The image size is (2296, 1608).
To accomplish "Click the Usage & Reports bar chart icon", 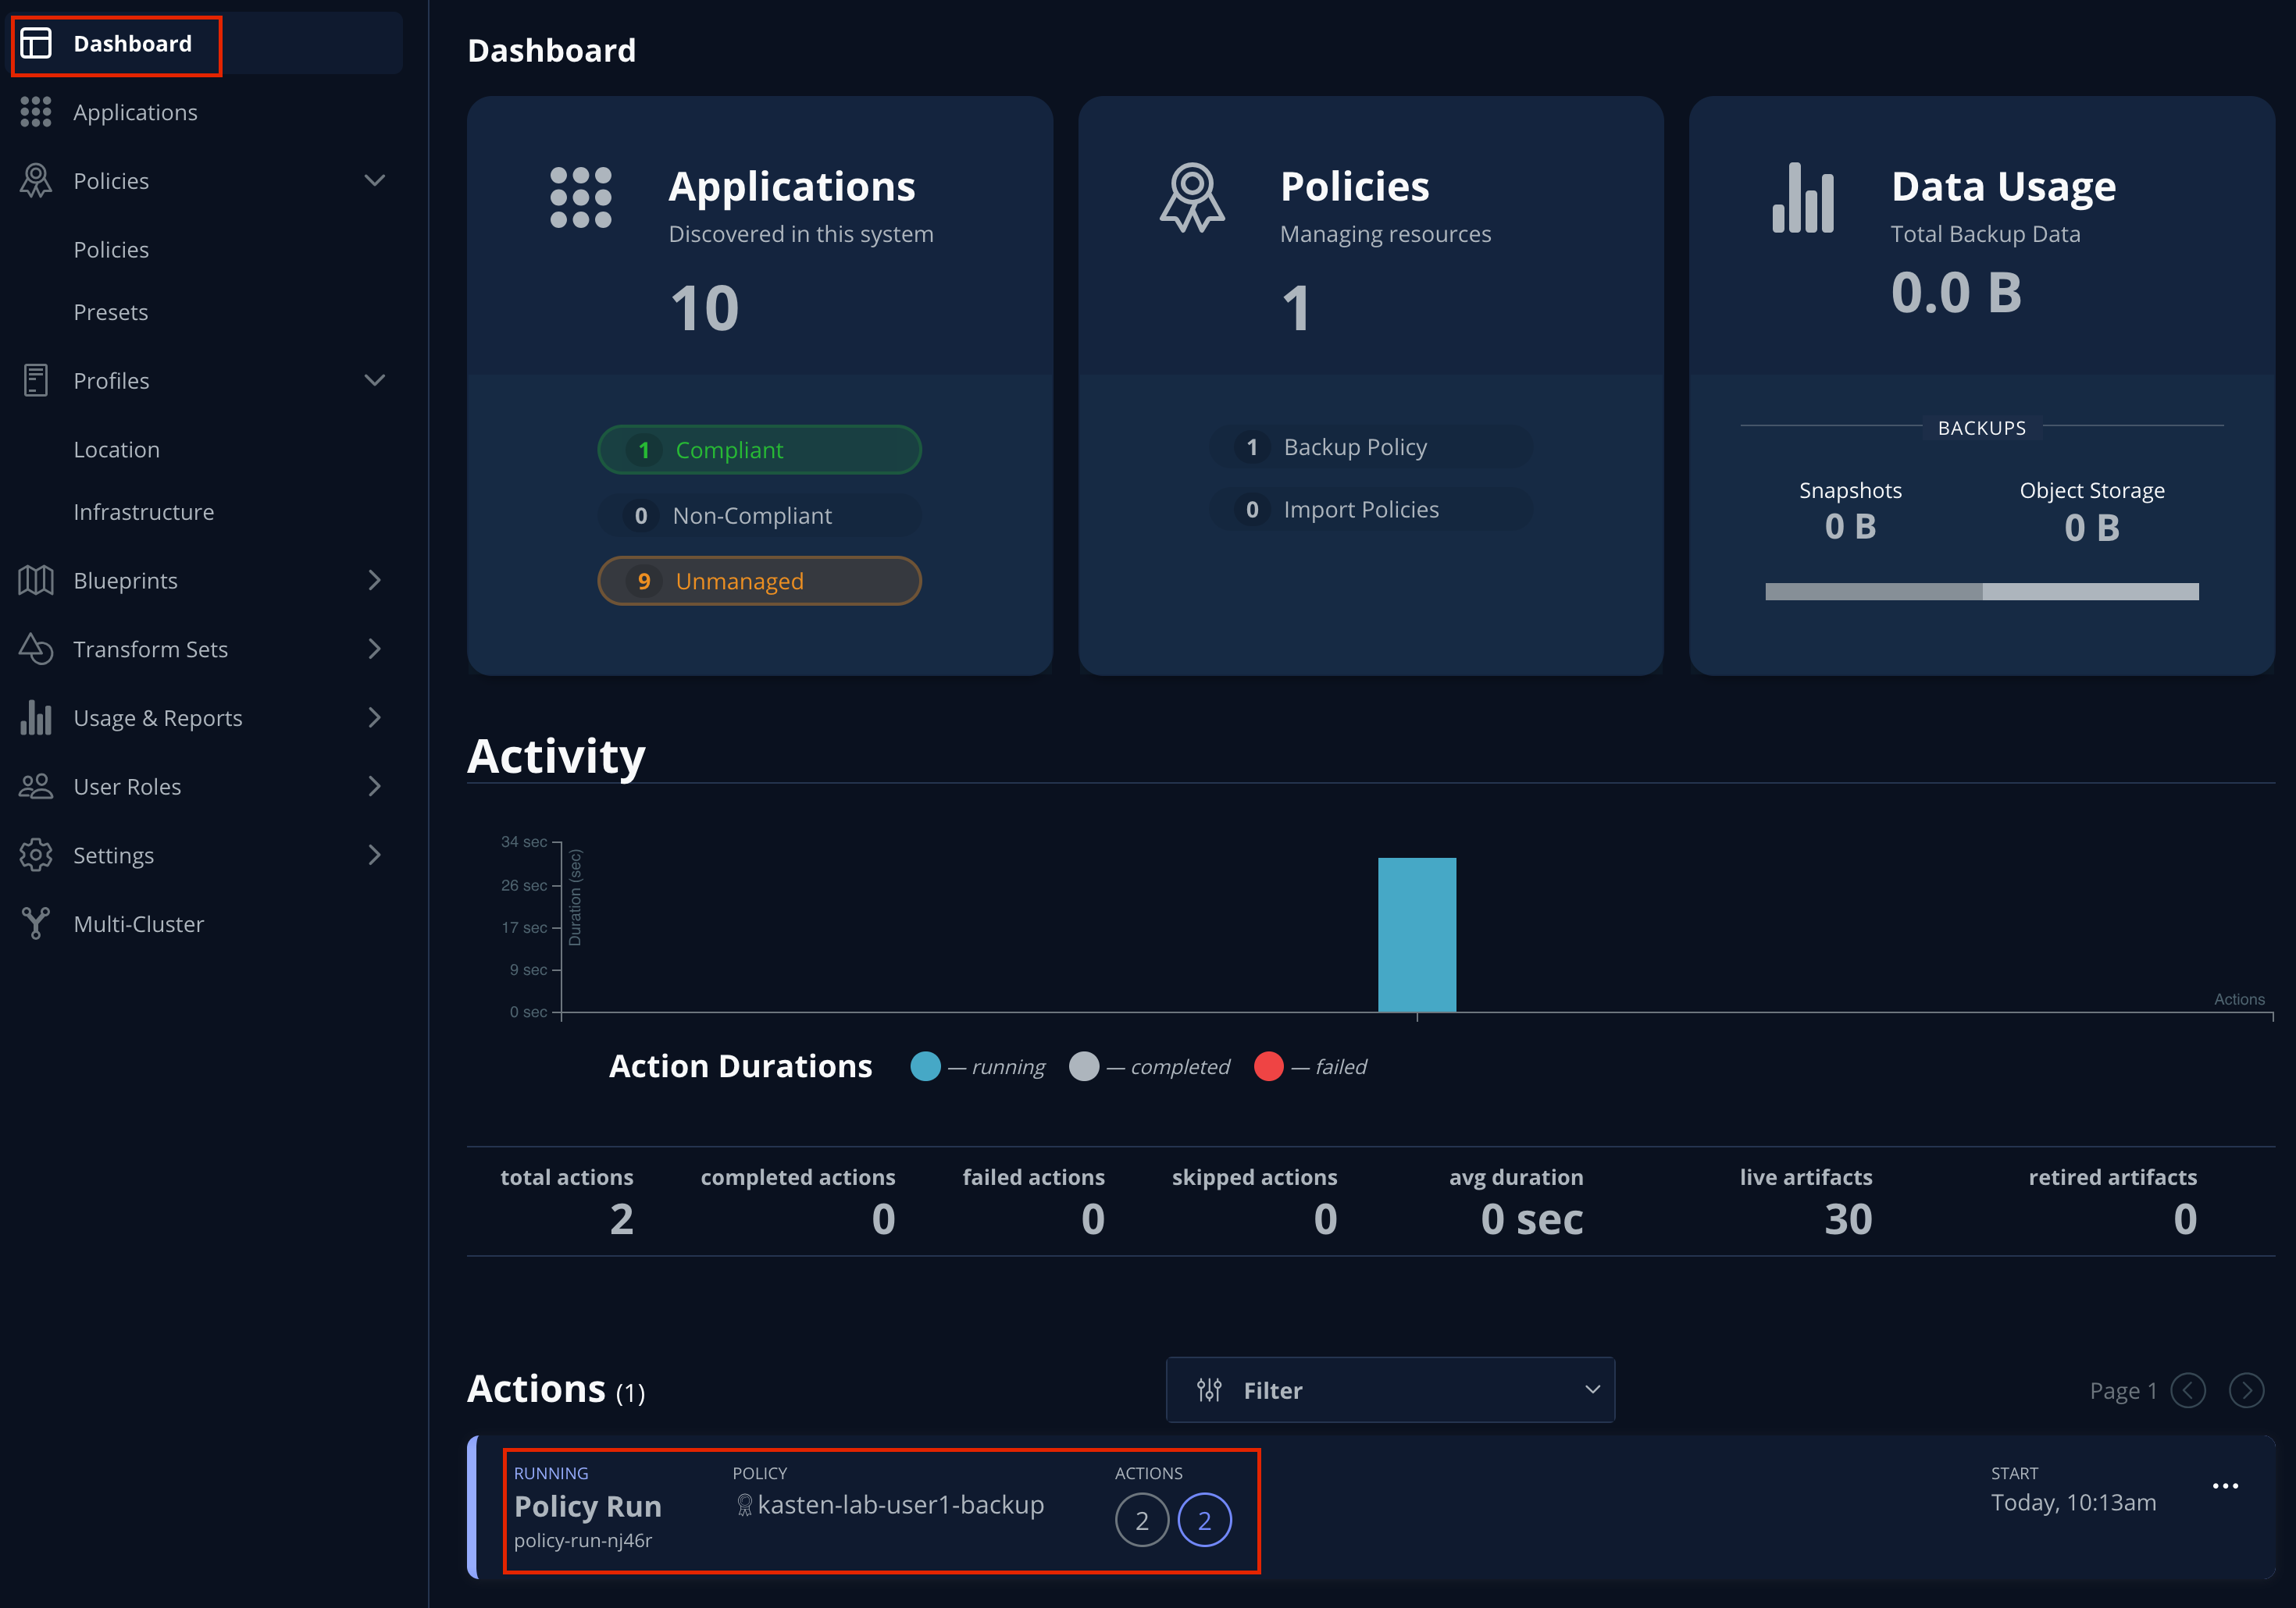I will (x=36, y=717).
